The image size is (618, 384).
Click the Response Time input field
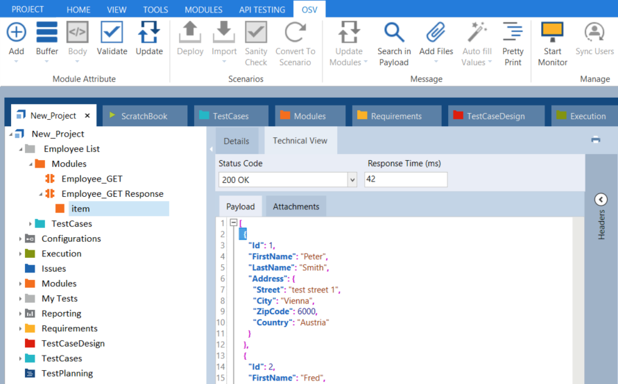click(406, 180)
